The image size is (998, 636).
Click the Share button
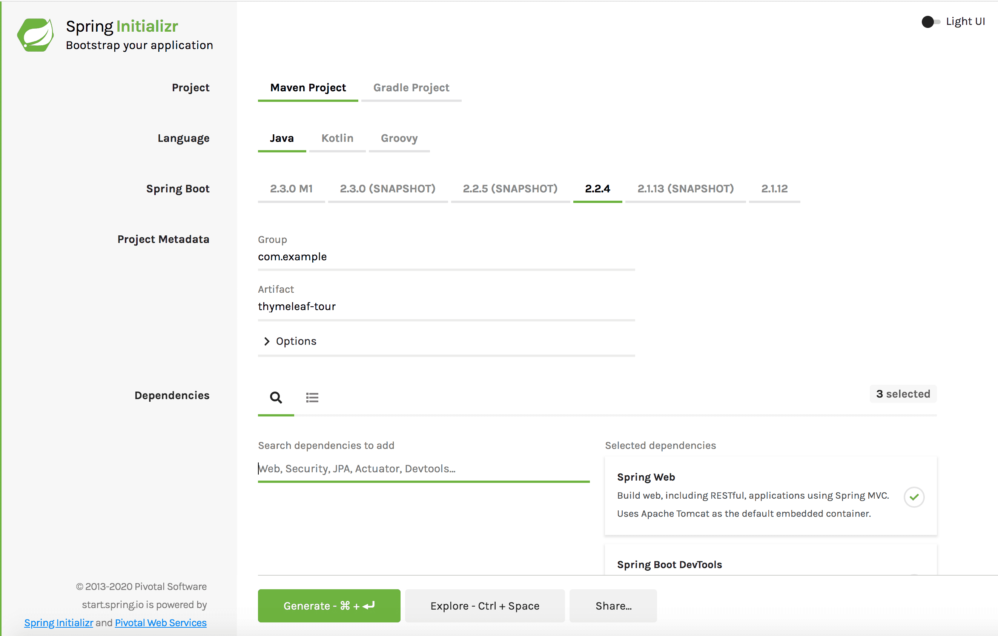613,606
